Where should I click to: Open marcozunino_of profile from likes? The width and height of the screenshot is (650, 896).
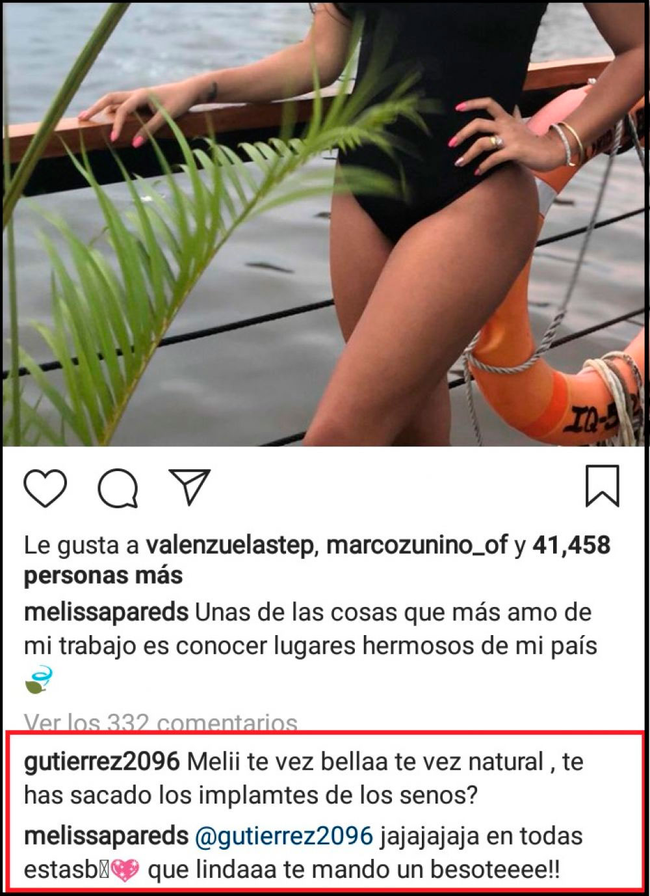point(417,545)
